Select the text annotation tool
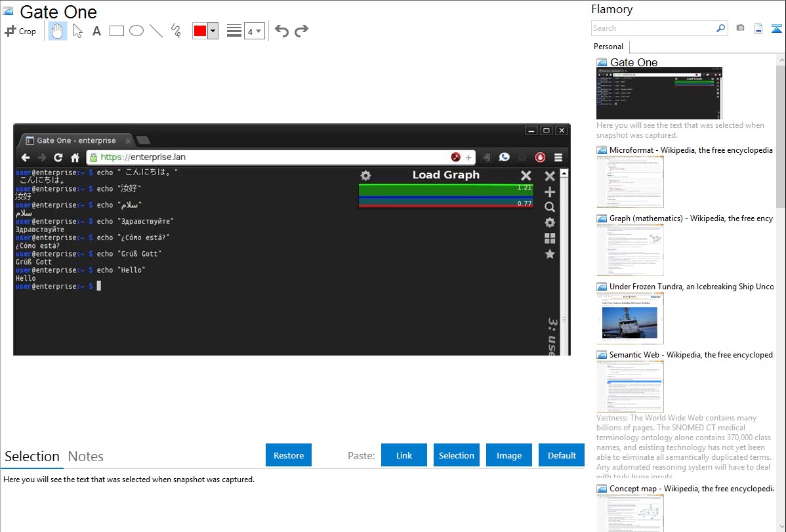Image resolution: width=786 pixels, height=532 pixels. (96, 31)
